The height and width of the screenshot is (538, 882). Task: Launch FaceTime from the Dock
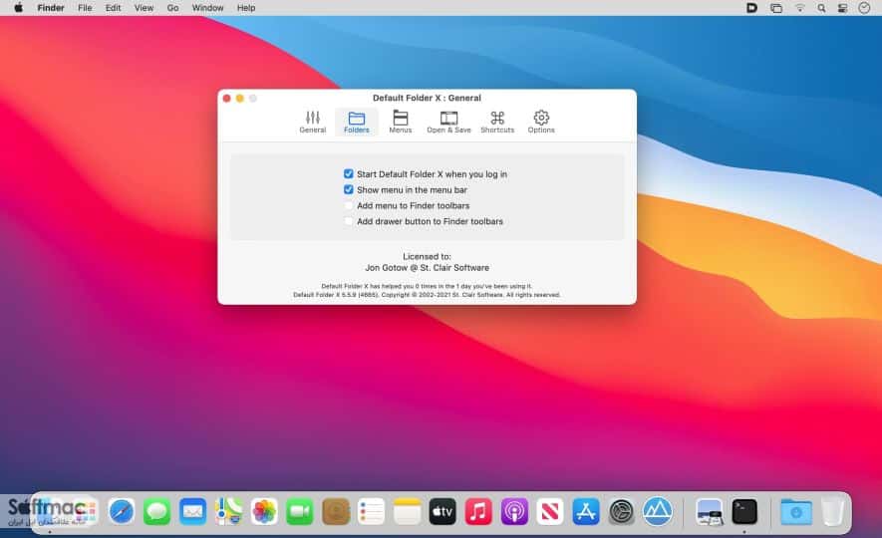pyautogui.click(x=300, y=511)
